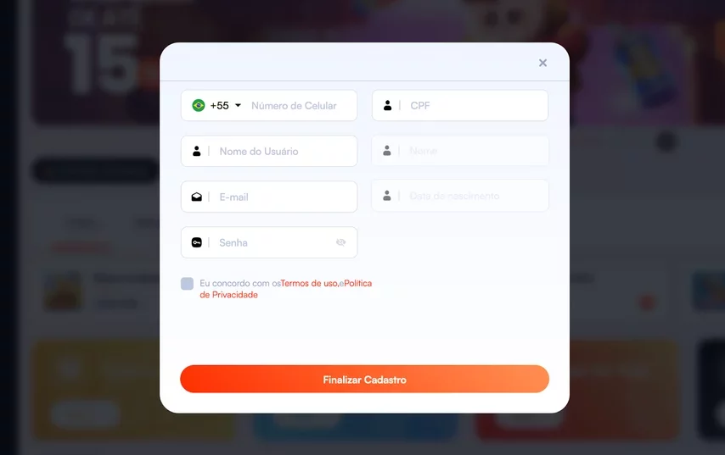The width and height of the screenshot is (725, 455).
Task: Open the Política de Privacidade link
Action: (286, 289)
